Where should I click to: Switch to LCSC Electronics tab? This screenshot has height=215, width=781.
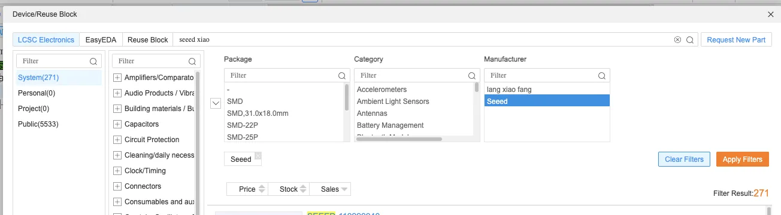pos(46,40)
